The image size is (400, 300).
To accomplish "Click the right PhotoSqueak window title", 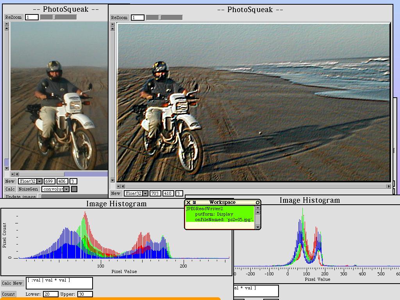I will pyautogui.click(x=250, y=10).
